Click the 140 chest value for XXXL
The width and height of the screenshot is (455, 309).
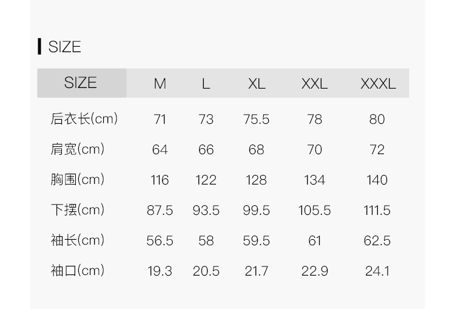tap(377, 180)
